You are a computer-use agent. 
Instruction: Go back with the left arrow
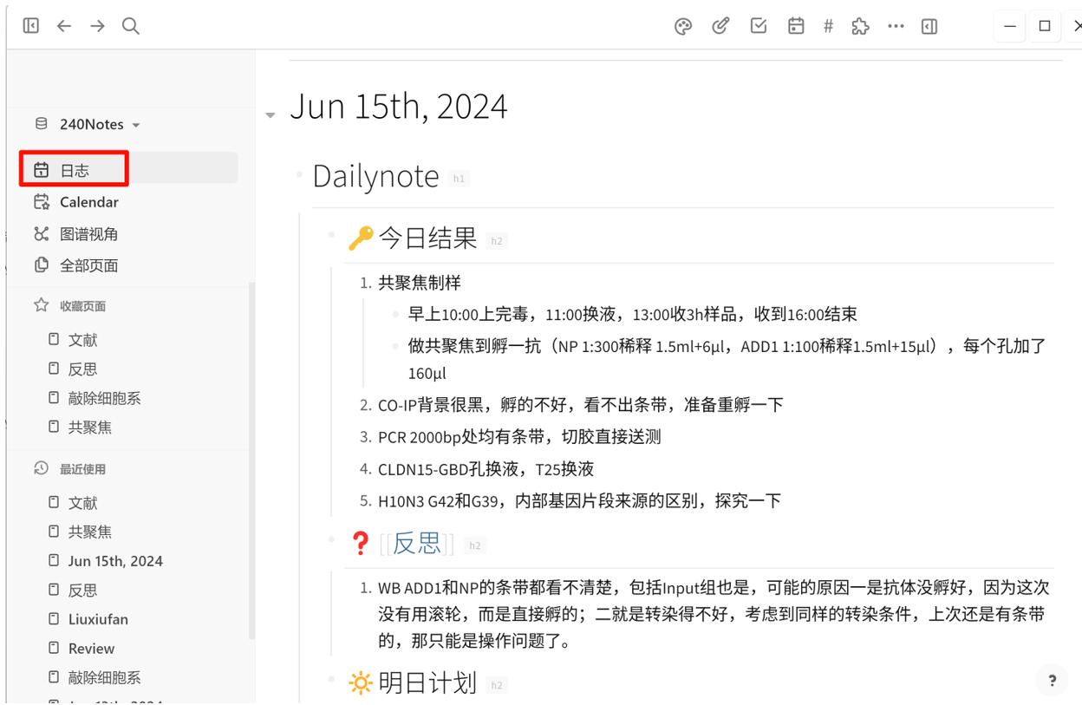tap(63, 26)
